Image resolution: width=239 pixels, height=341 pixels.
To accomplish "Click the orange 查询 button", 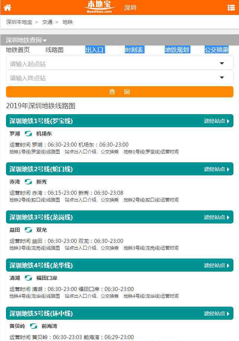I will [x=119, y=92].
